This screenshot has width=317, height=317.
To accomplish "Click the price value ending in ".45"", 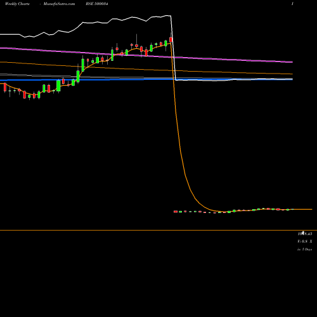I will 305,234.
